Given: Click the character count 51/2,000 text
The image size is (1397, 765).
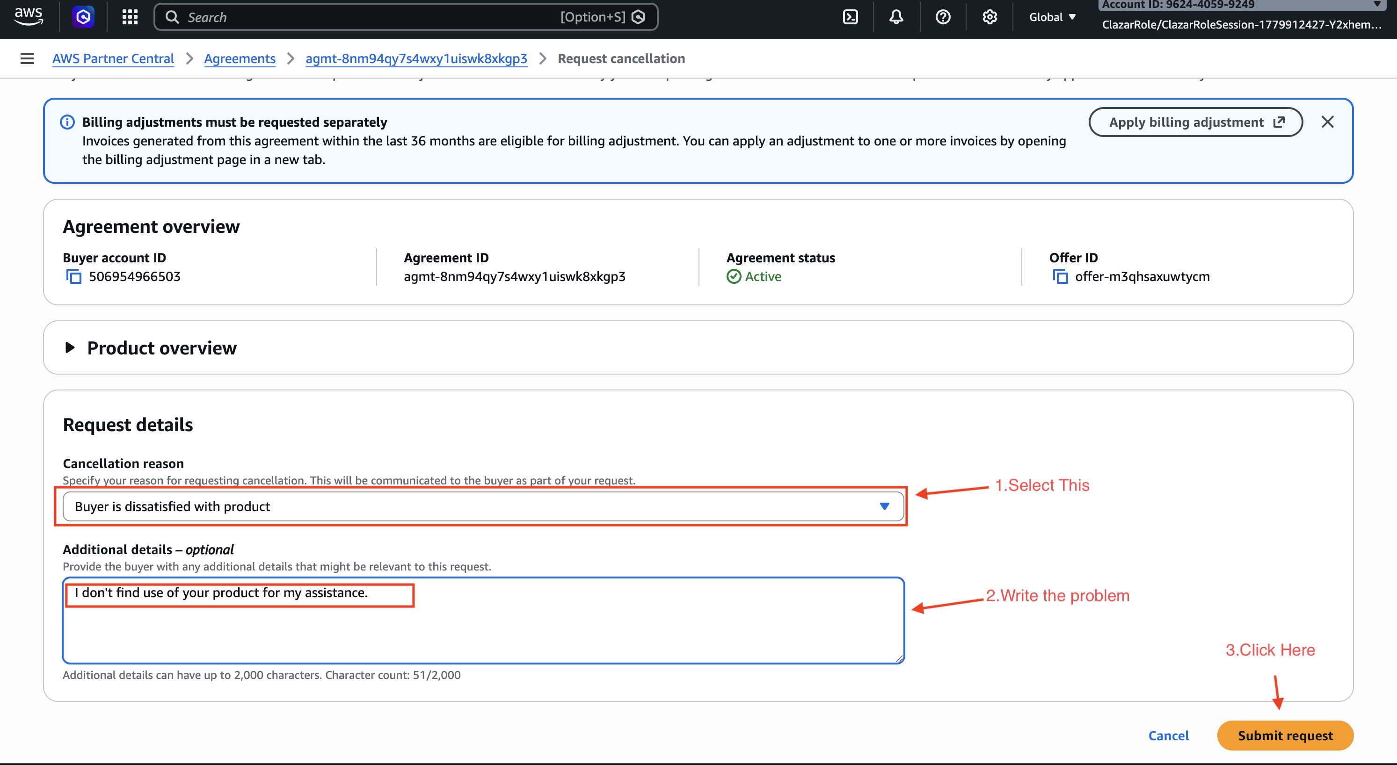Looking at the screenshot, I should coord(437,675).
